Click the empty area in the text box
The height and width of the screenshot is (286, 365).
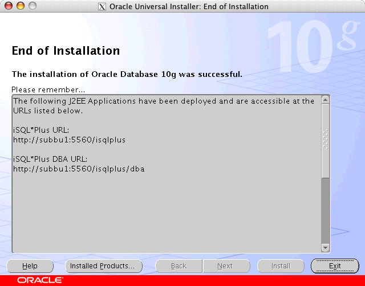(x=165, y=216)
